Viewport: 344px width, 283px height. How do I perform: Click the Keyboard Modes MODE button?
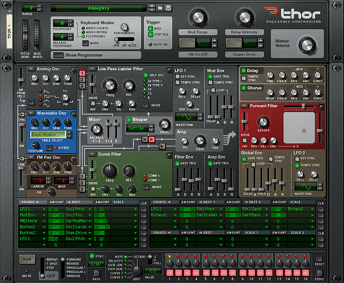point(85,43)
